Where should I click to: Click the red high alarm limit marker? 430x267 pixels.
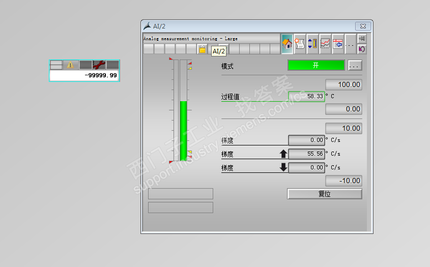[190, 64]
